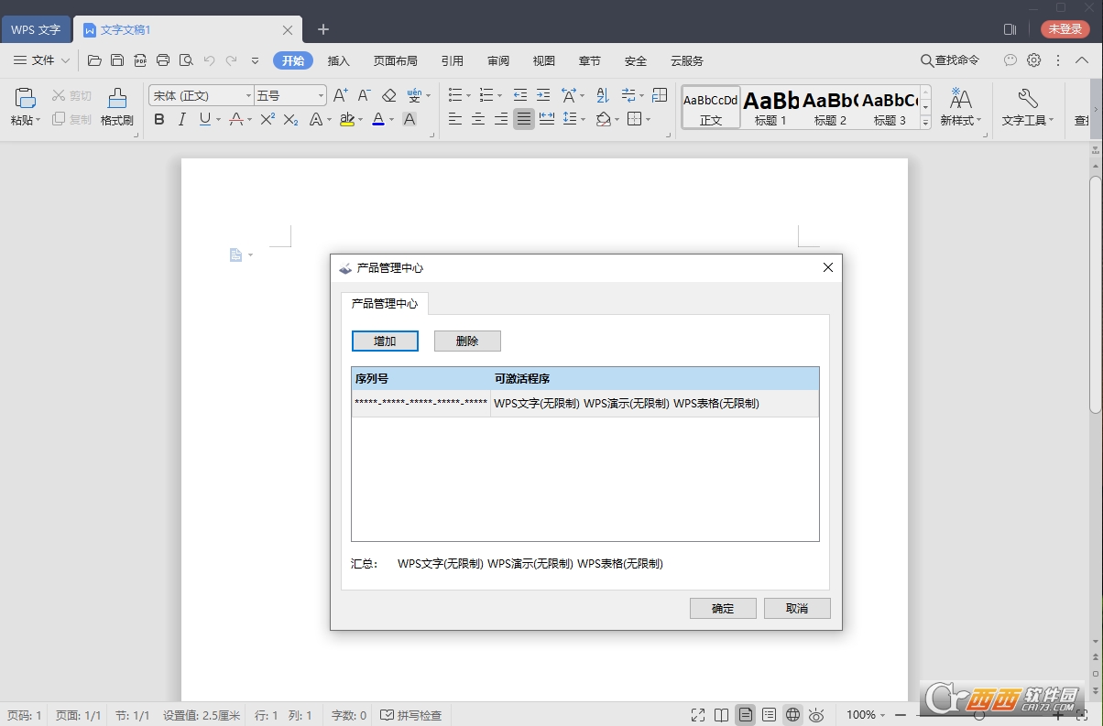Select the serial number row in list
Image resolution: width=1103 pixels, height=726 pixels.
click(584, 404)
